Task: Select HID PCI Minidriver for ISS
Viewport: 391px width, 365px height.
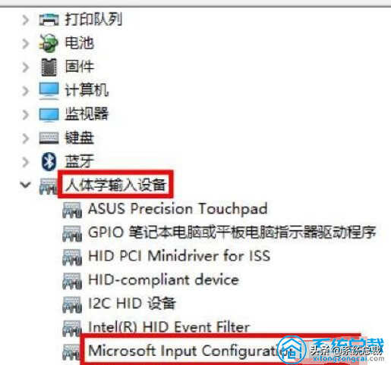Action: point(179,256)
